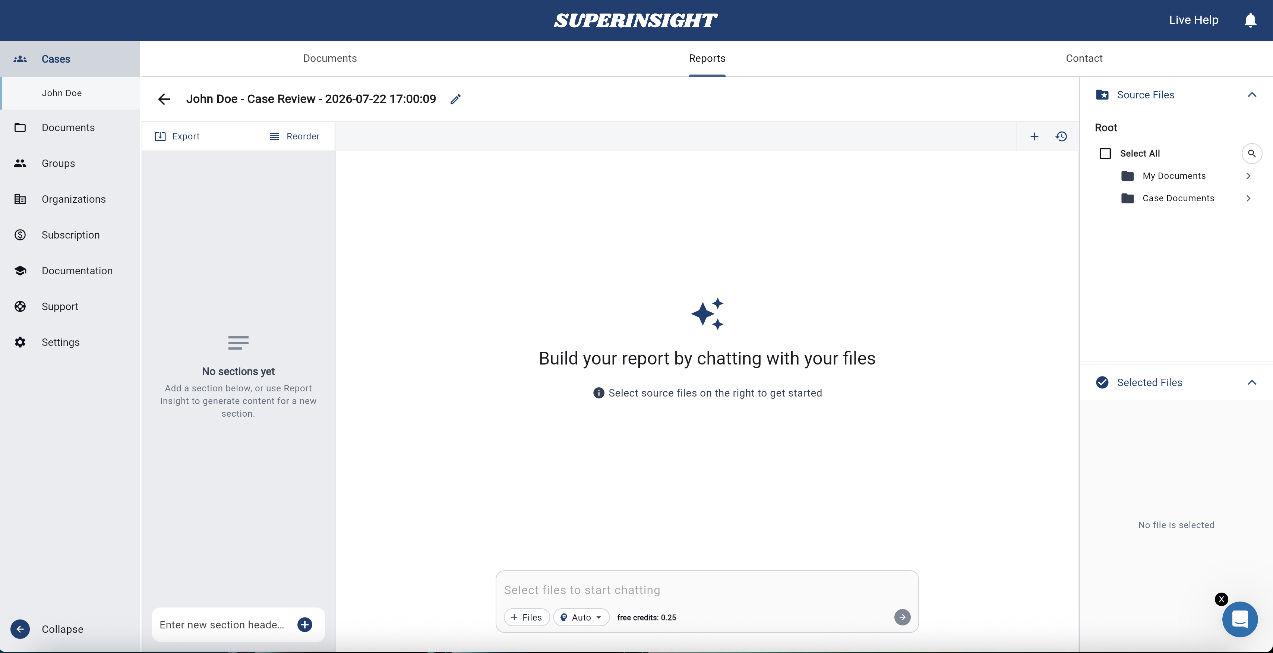Collapse the Source Files panel
Screen dimensions: 1273x653
coord(1252,95)
